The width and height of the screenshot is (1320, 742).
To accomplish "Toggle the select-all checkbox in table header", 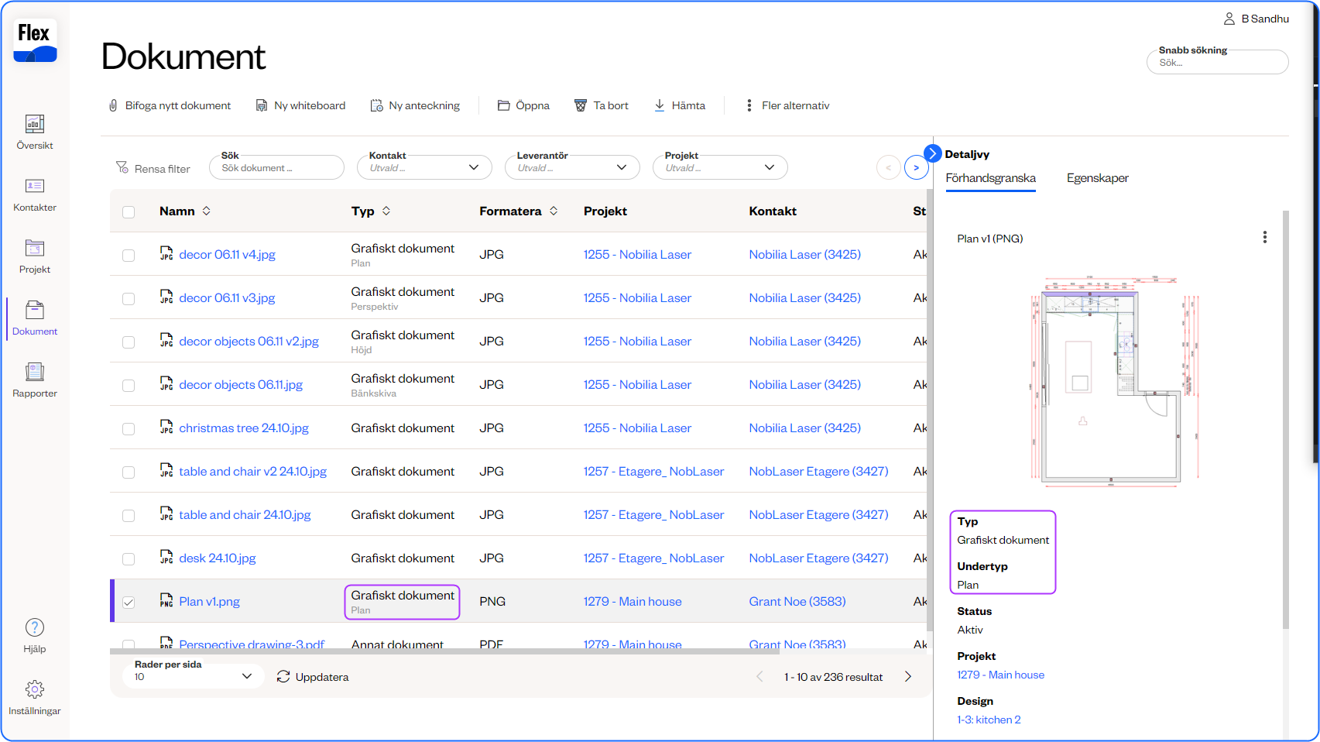I will 129,211.
